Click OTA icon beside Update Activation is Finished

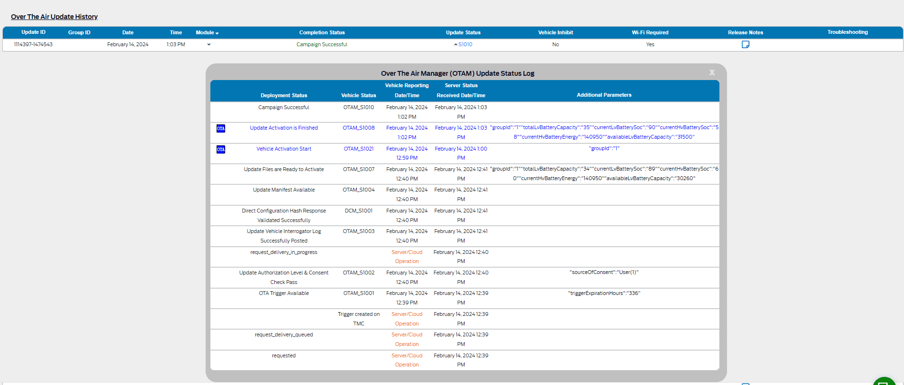221,129
